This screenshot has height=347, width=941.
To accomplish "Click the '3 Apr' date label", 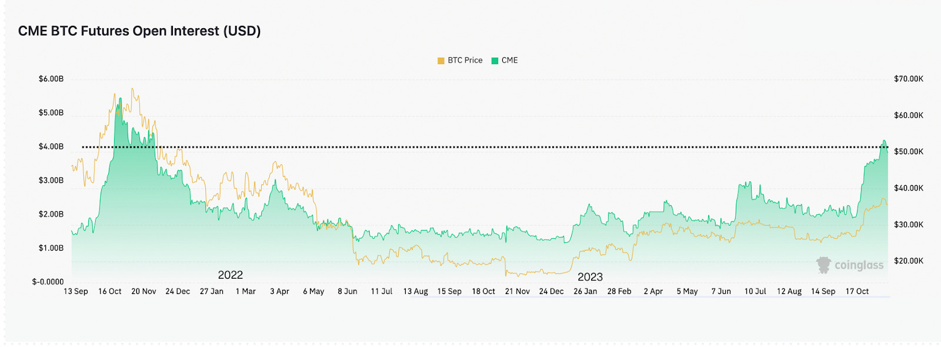I will tap(279, 292).
